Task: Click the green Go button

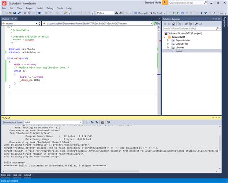Action: coord(157,24)
